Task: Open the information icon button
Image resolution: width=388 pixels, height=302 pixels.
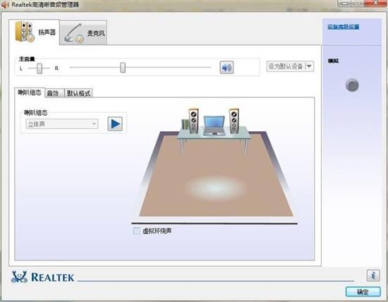Action: 373,275
